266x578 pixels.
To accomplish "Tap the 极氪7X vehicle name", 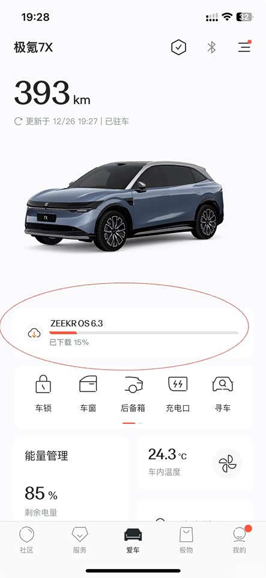I will (34, 48).
